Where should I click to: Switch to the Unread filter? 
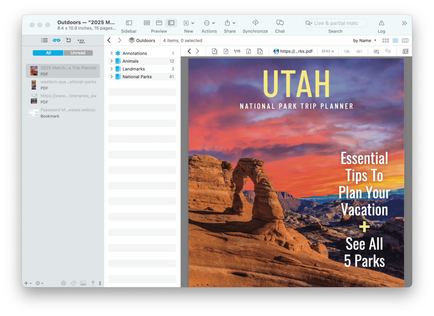pyautogui.click(x=78, y=53)
